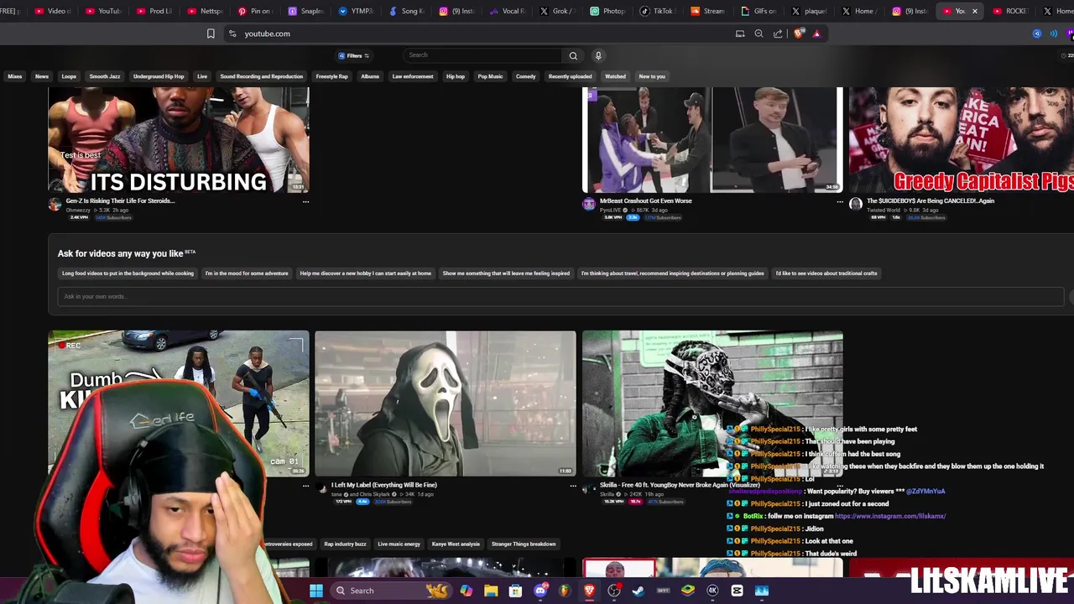Open Discord from the taskbar
The image size is (1074, 604).
click(x=540, y=591)
